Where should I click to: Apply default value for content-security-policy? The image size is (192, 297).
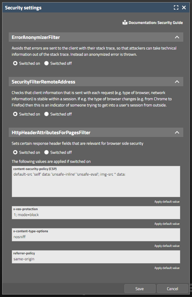(x=167, y=202)
